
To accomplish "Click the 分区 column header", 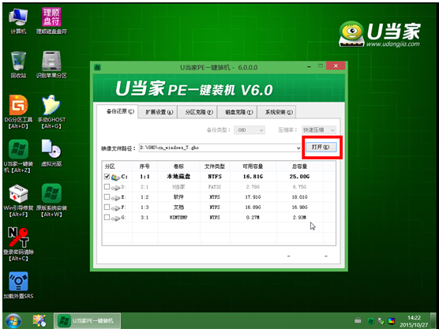I will [x=117, y=166].
